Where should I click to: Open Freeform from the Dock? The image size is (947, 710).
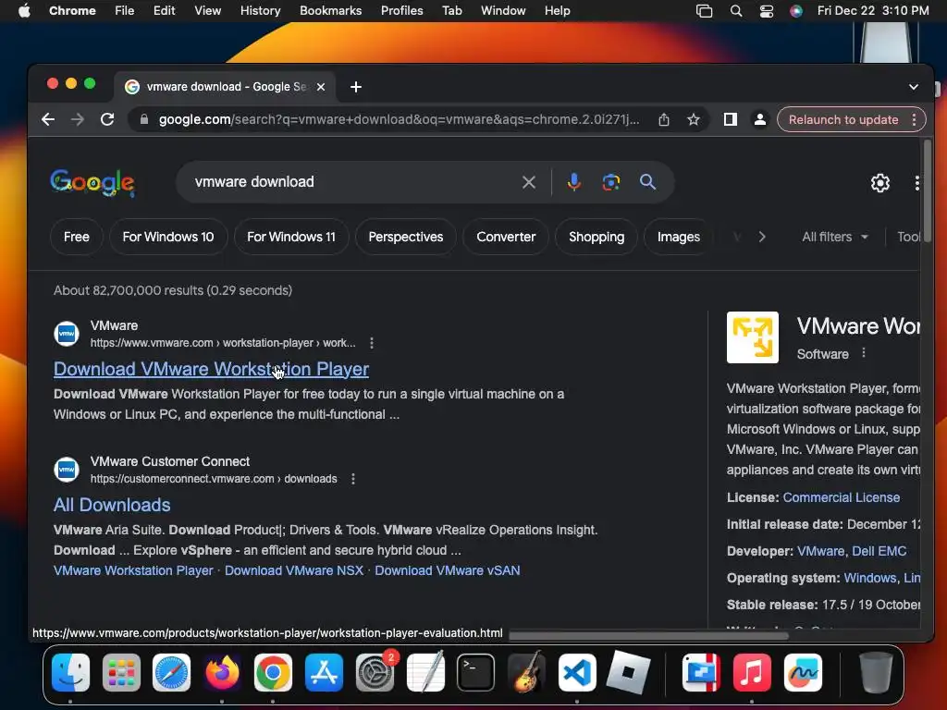803,672
